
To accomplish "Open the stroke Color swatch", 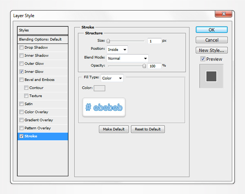I will (100, 88).
